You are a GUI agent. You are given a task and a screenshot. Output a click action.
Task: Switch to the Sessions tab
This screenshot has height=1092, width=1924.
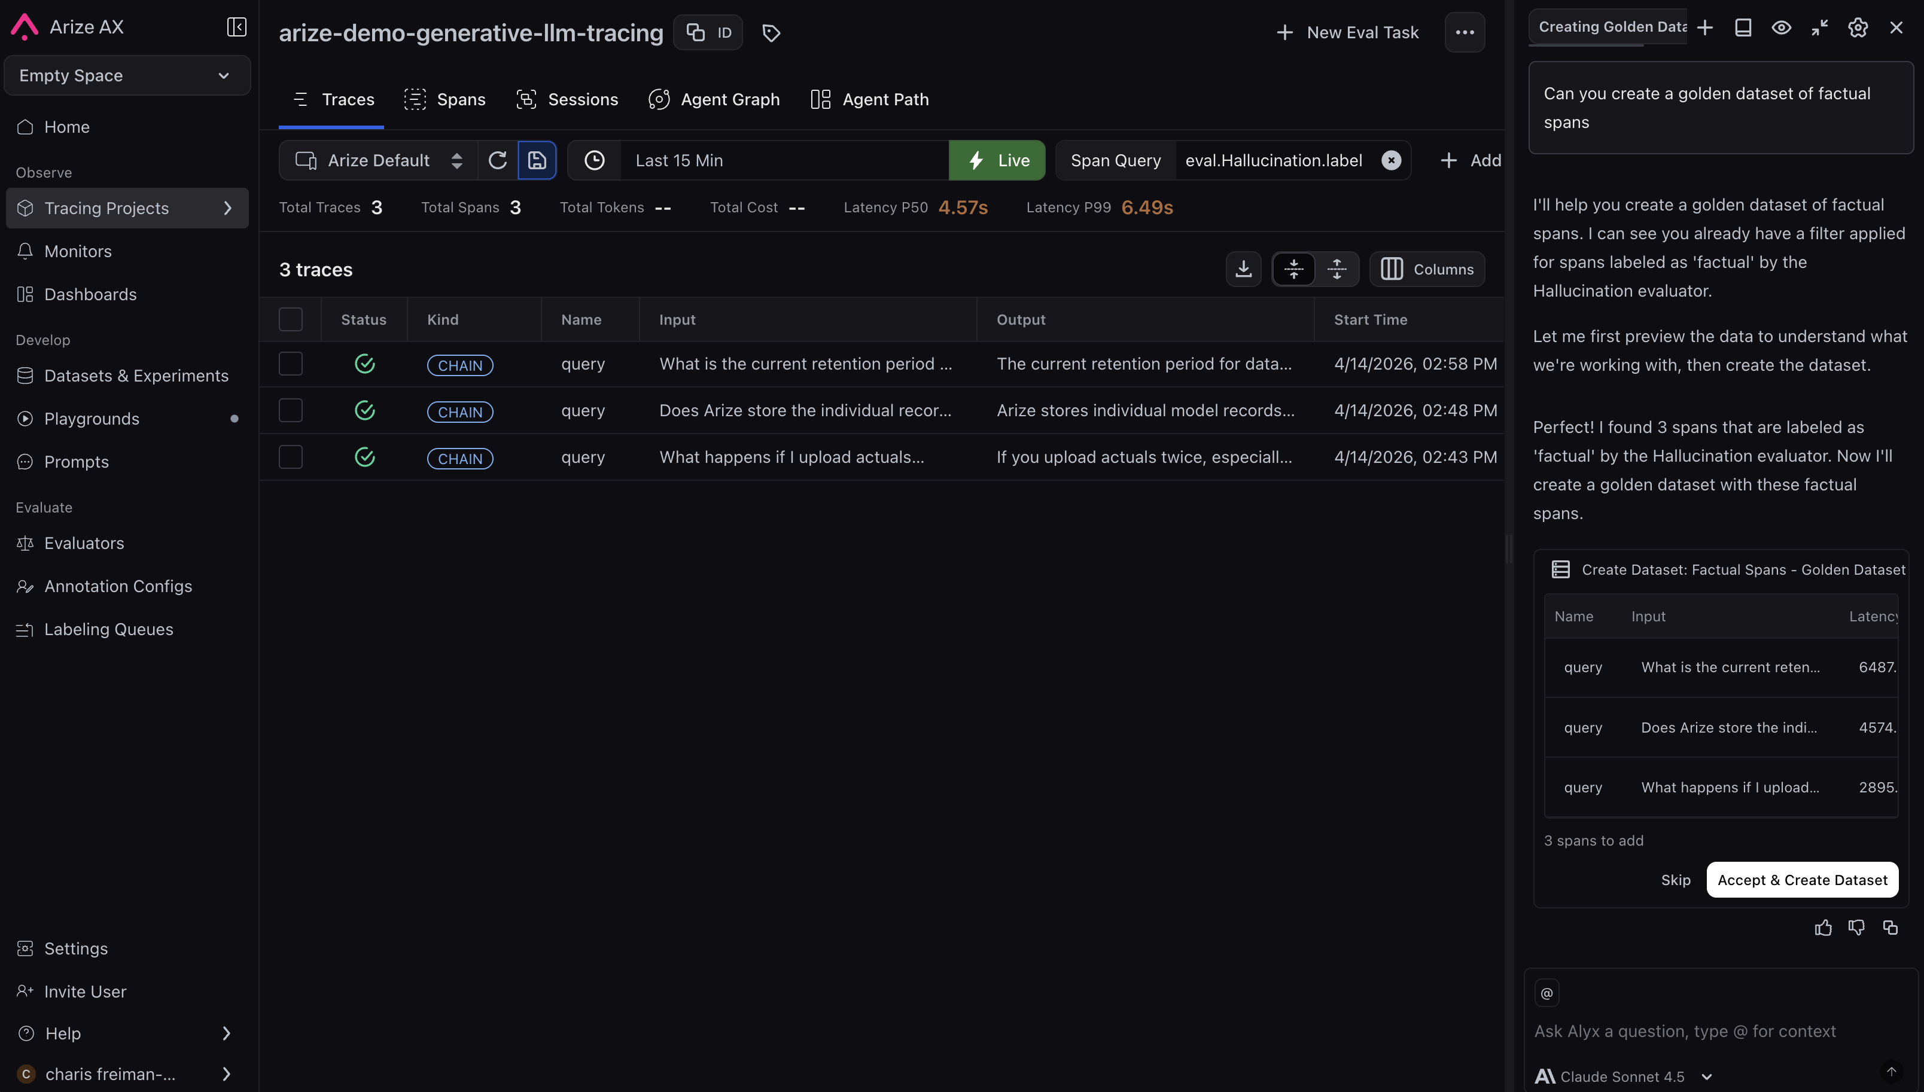tap(567, 99)
